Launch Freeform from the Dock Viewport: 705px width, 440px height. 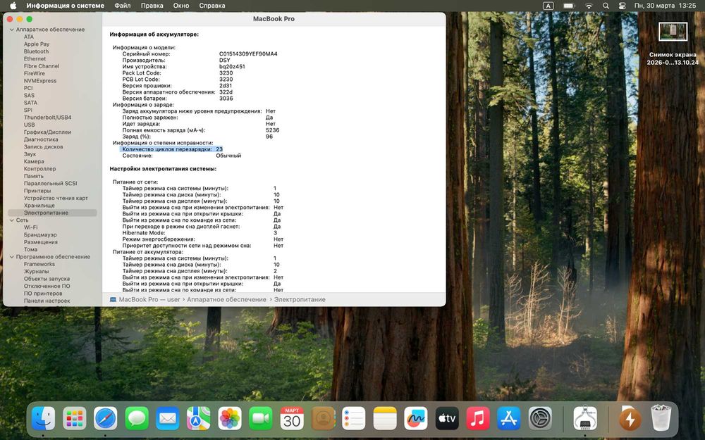coord(416,418)
